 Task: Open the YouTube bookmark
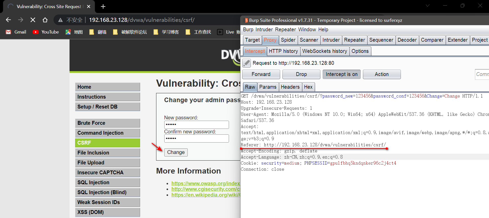pos(46,32)
